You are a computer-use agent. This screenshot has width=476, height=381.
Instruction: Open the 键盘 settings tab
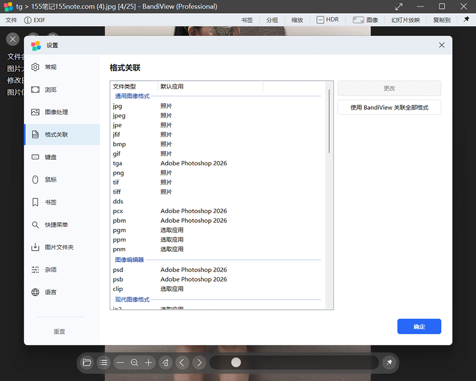50,157
